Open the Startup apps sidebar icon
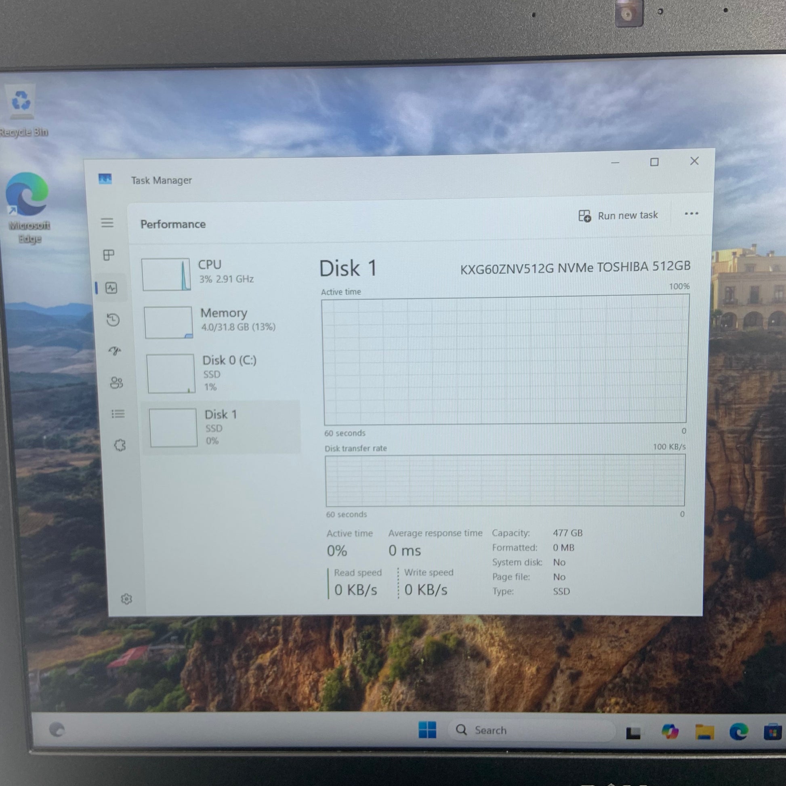Viewport: 786px width, 786px height. (115, 351)
